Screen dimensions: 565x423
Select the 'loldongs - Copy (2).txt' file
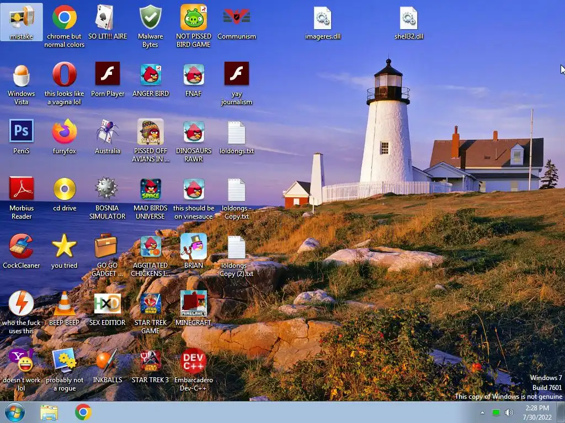[236, 256]
